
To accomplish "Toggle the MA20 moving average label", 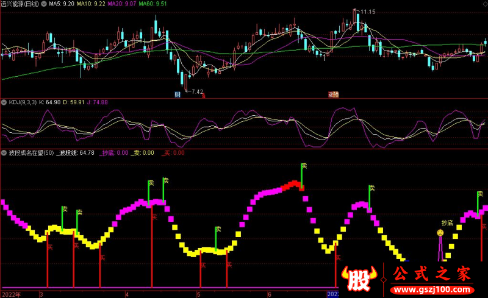I will tap(121, 4).
